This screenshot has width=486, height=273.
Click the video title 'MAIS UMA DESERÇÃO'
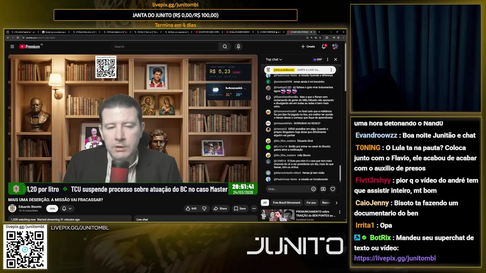click(55, 199)
